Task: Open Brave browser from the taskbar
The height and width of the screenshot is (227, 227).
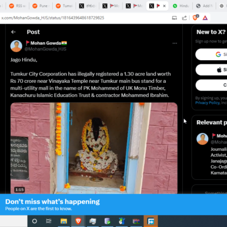Action: point(78,221)
